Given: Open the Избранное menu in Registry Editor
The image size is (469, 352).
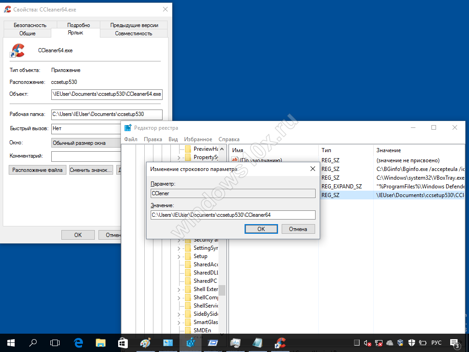Looking at the screenshot, I should (198, 139).
